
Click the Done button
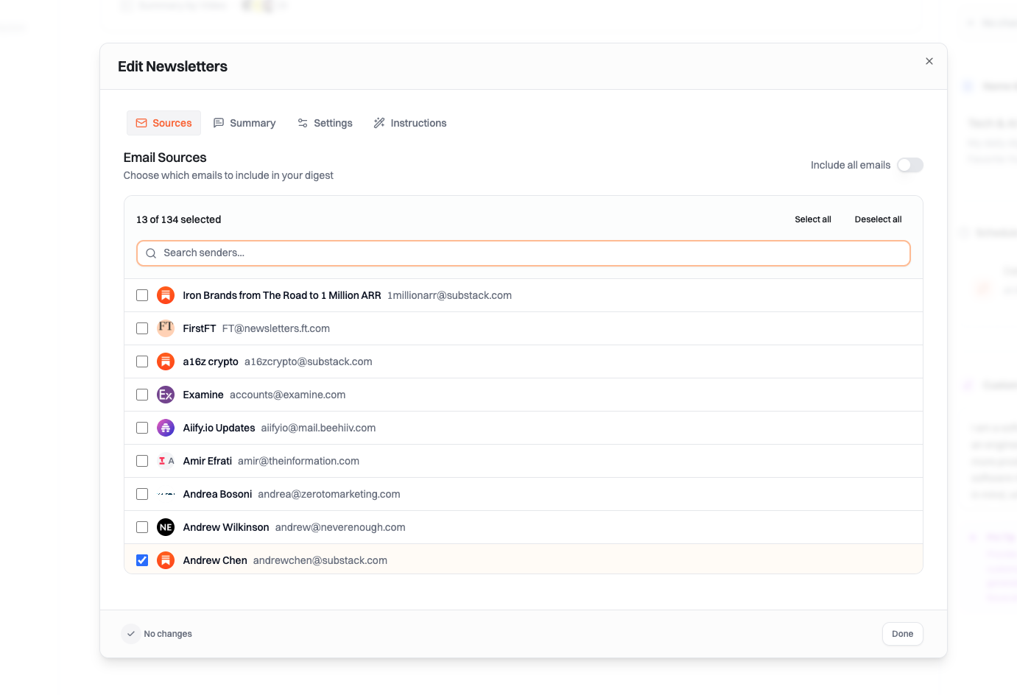pos(902,634)
